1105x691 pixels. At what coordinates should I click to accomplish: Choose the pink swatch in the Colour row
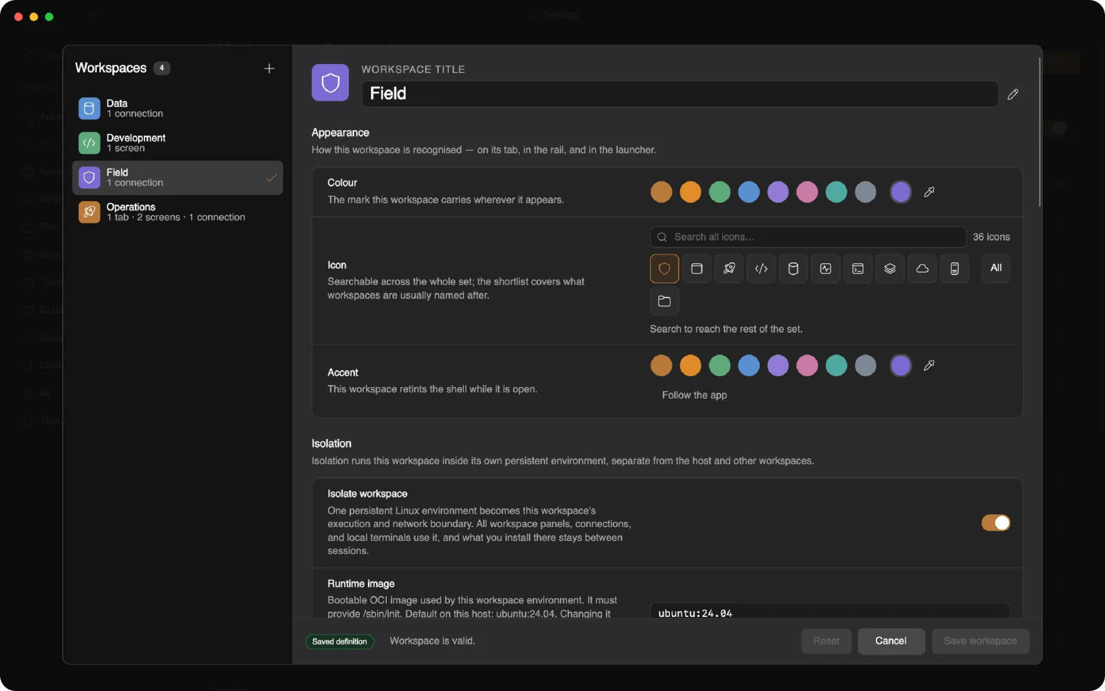[x=807, y=192]
